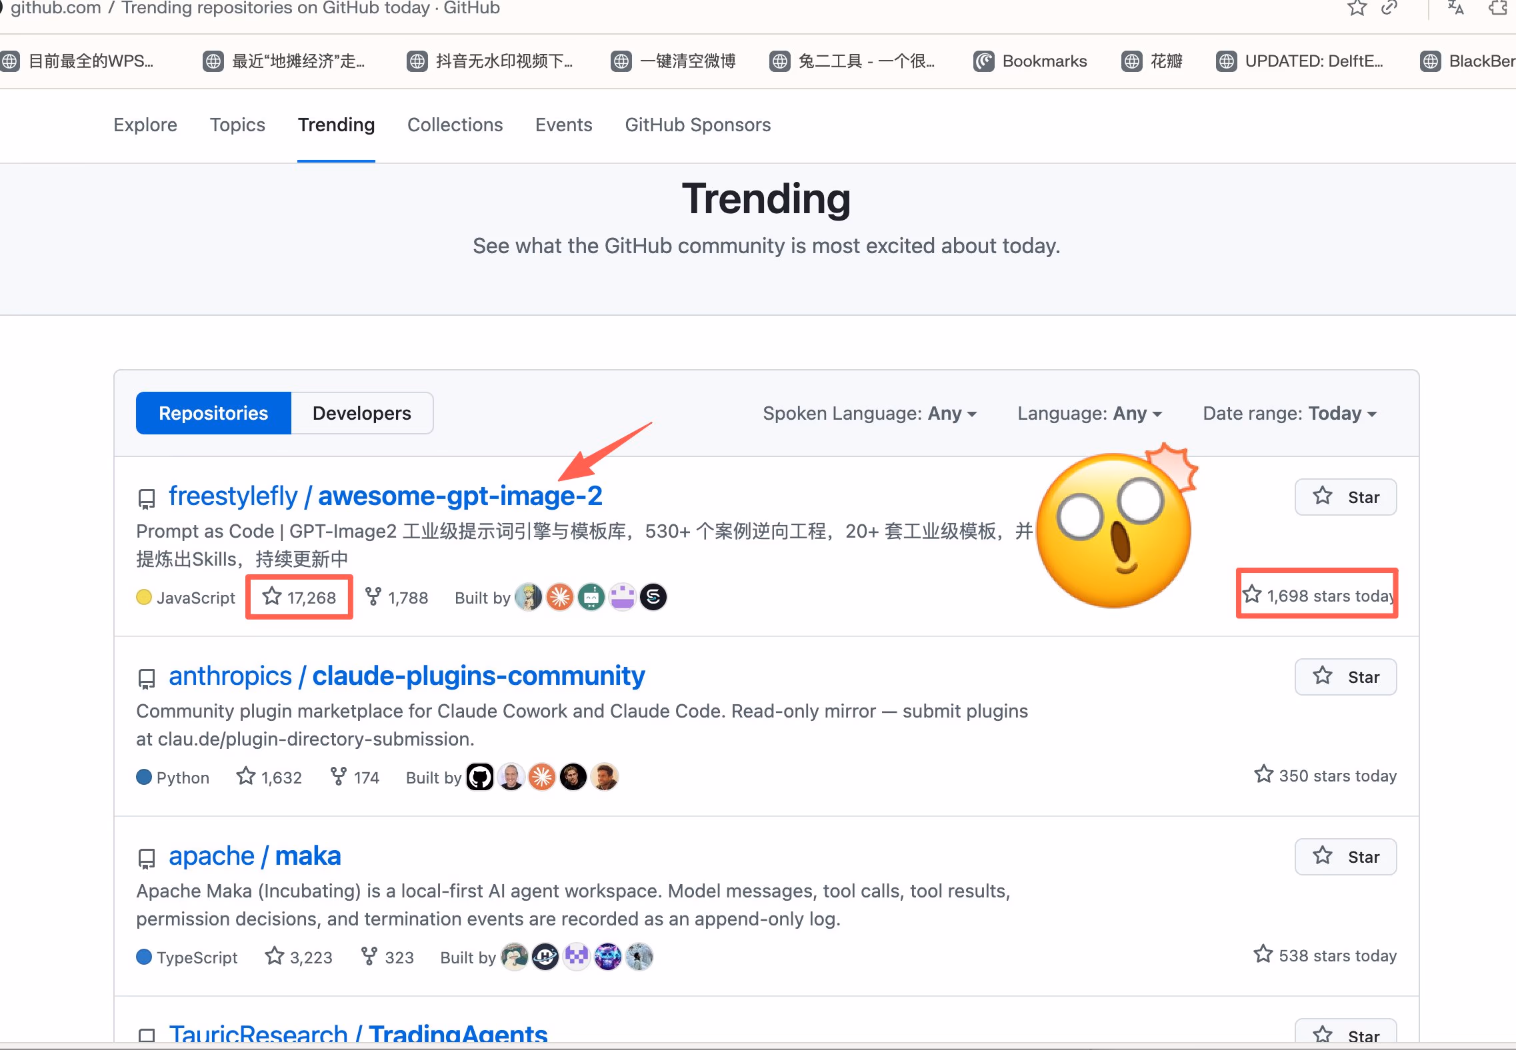Click fourth contributor avatar of apache maka

[607, 957]
